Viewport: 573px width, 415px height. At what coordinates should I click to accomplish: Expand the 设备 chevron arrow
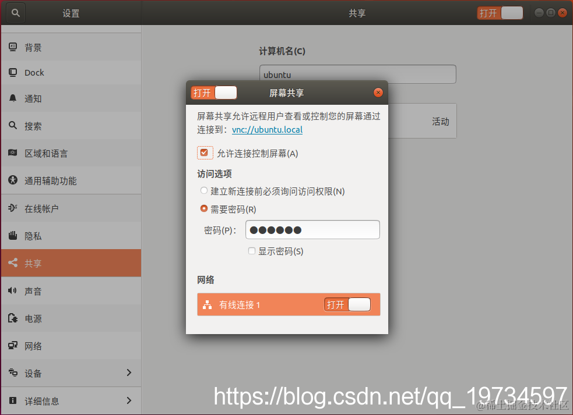pos(129,373)
